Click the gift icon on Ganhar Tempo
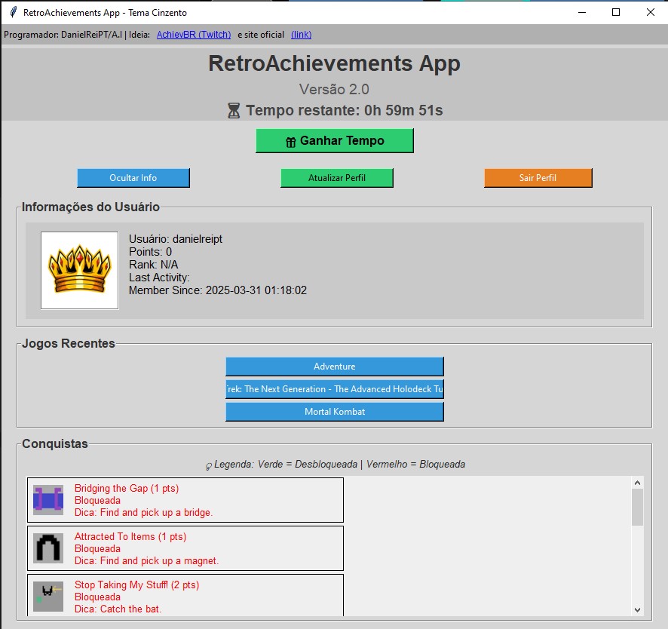The height and width of the screenshot is (629, 668). [290, 142]
